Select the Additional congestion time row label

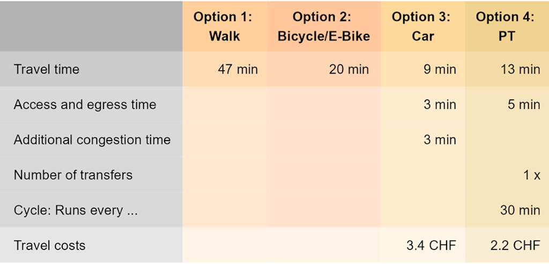(92, 140)
